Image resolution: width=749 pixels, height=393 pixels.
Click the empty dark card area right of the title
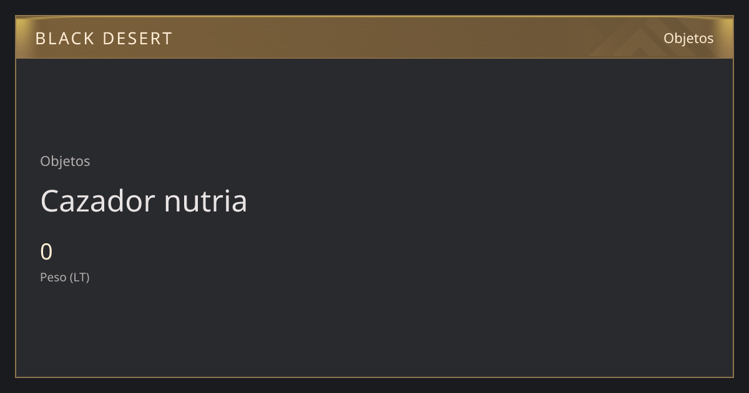coord(487,201)
